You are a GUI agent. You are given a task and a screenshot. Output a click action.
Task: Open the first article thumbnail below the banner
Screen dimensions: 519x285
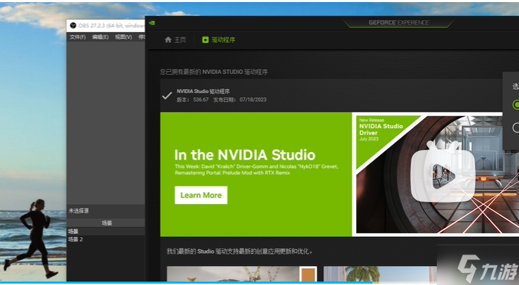coord(242,274)
